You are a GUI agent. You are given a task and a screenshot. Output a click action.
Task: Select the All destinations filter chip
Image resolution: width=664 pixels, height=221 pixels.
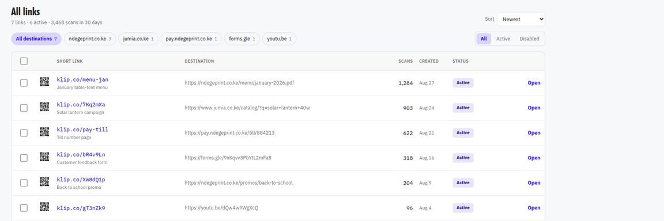[36, 39]
